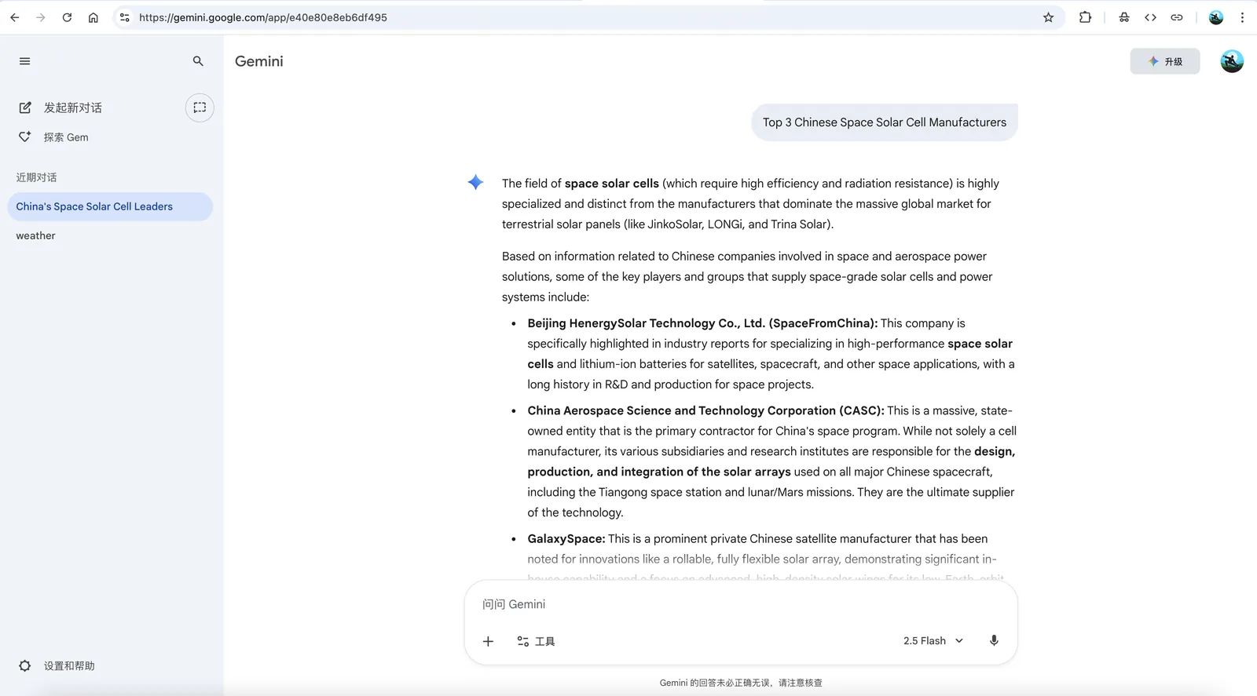This screenshot has height=696, width=1257.
Task: Expand the 2.5 Flash model dropdown
Action: [933, 641]
